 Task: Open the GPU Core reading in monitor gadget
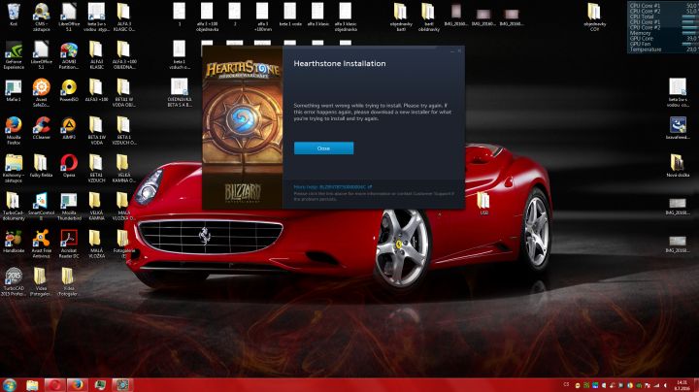click(663, 38)
